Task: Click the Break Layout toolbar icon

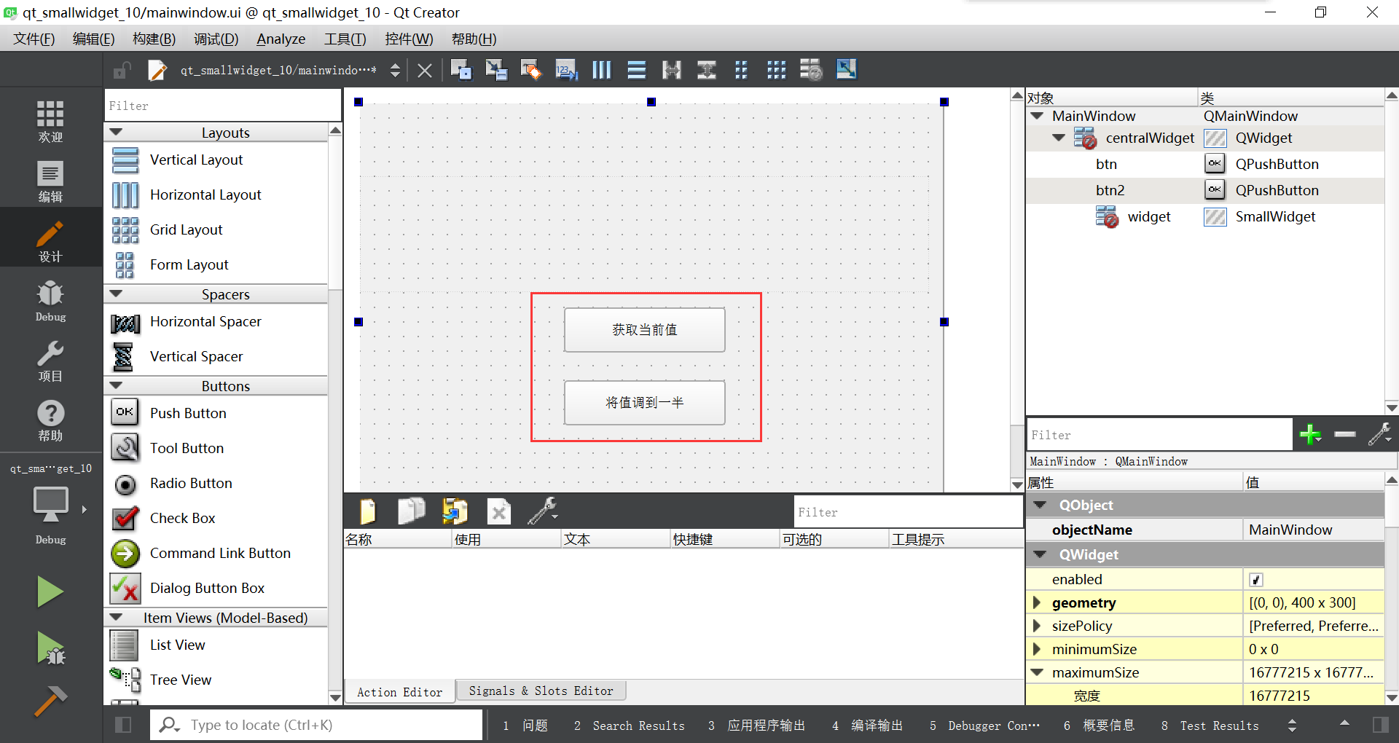Action: pyautogui.click(x=811, y=69)
